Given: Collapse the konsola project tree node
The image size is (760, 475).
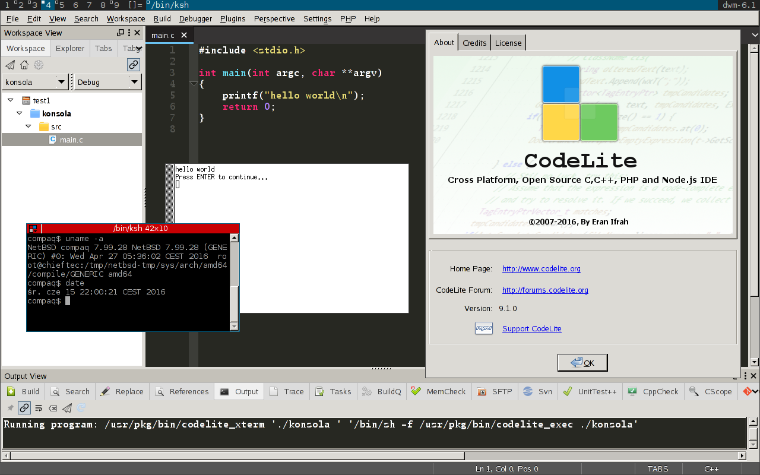Looking at the screenshot, I should [20, 113].
